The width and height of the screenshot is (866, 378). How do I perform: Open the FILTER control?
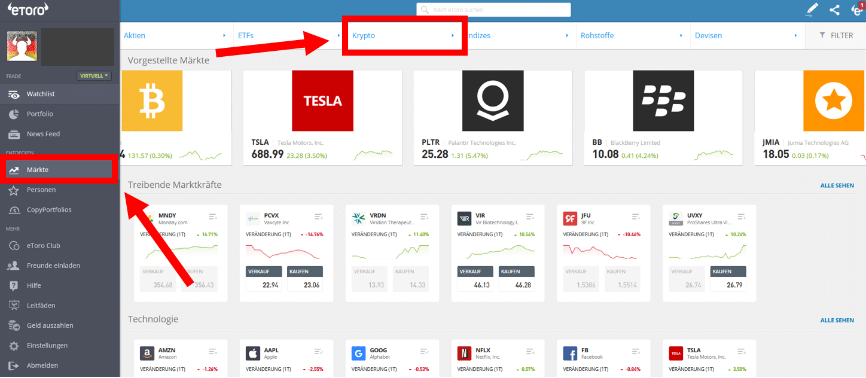[x=835, y=36]
